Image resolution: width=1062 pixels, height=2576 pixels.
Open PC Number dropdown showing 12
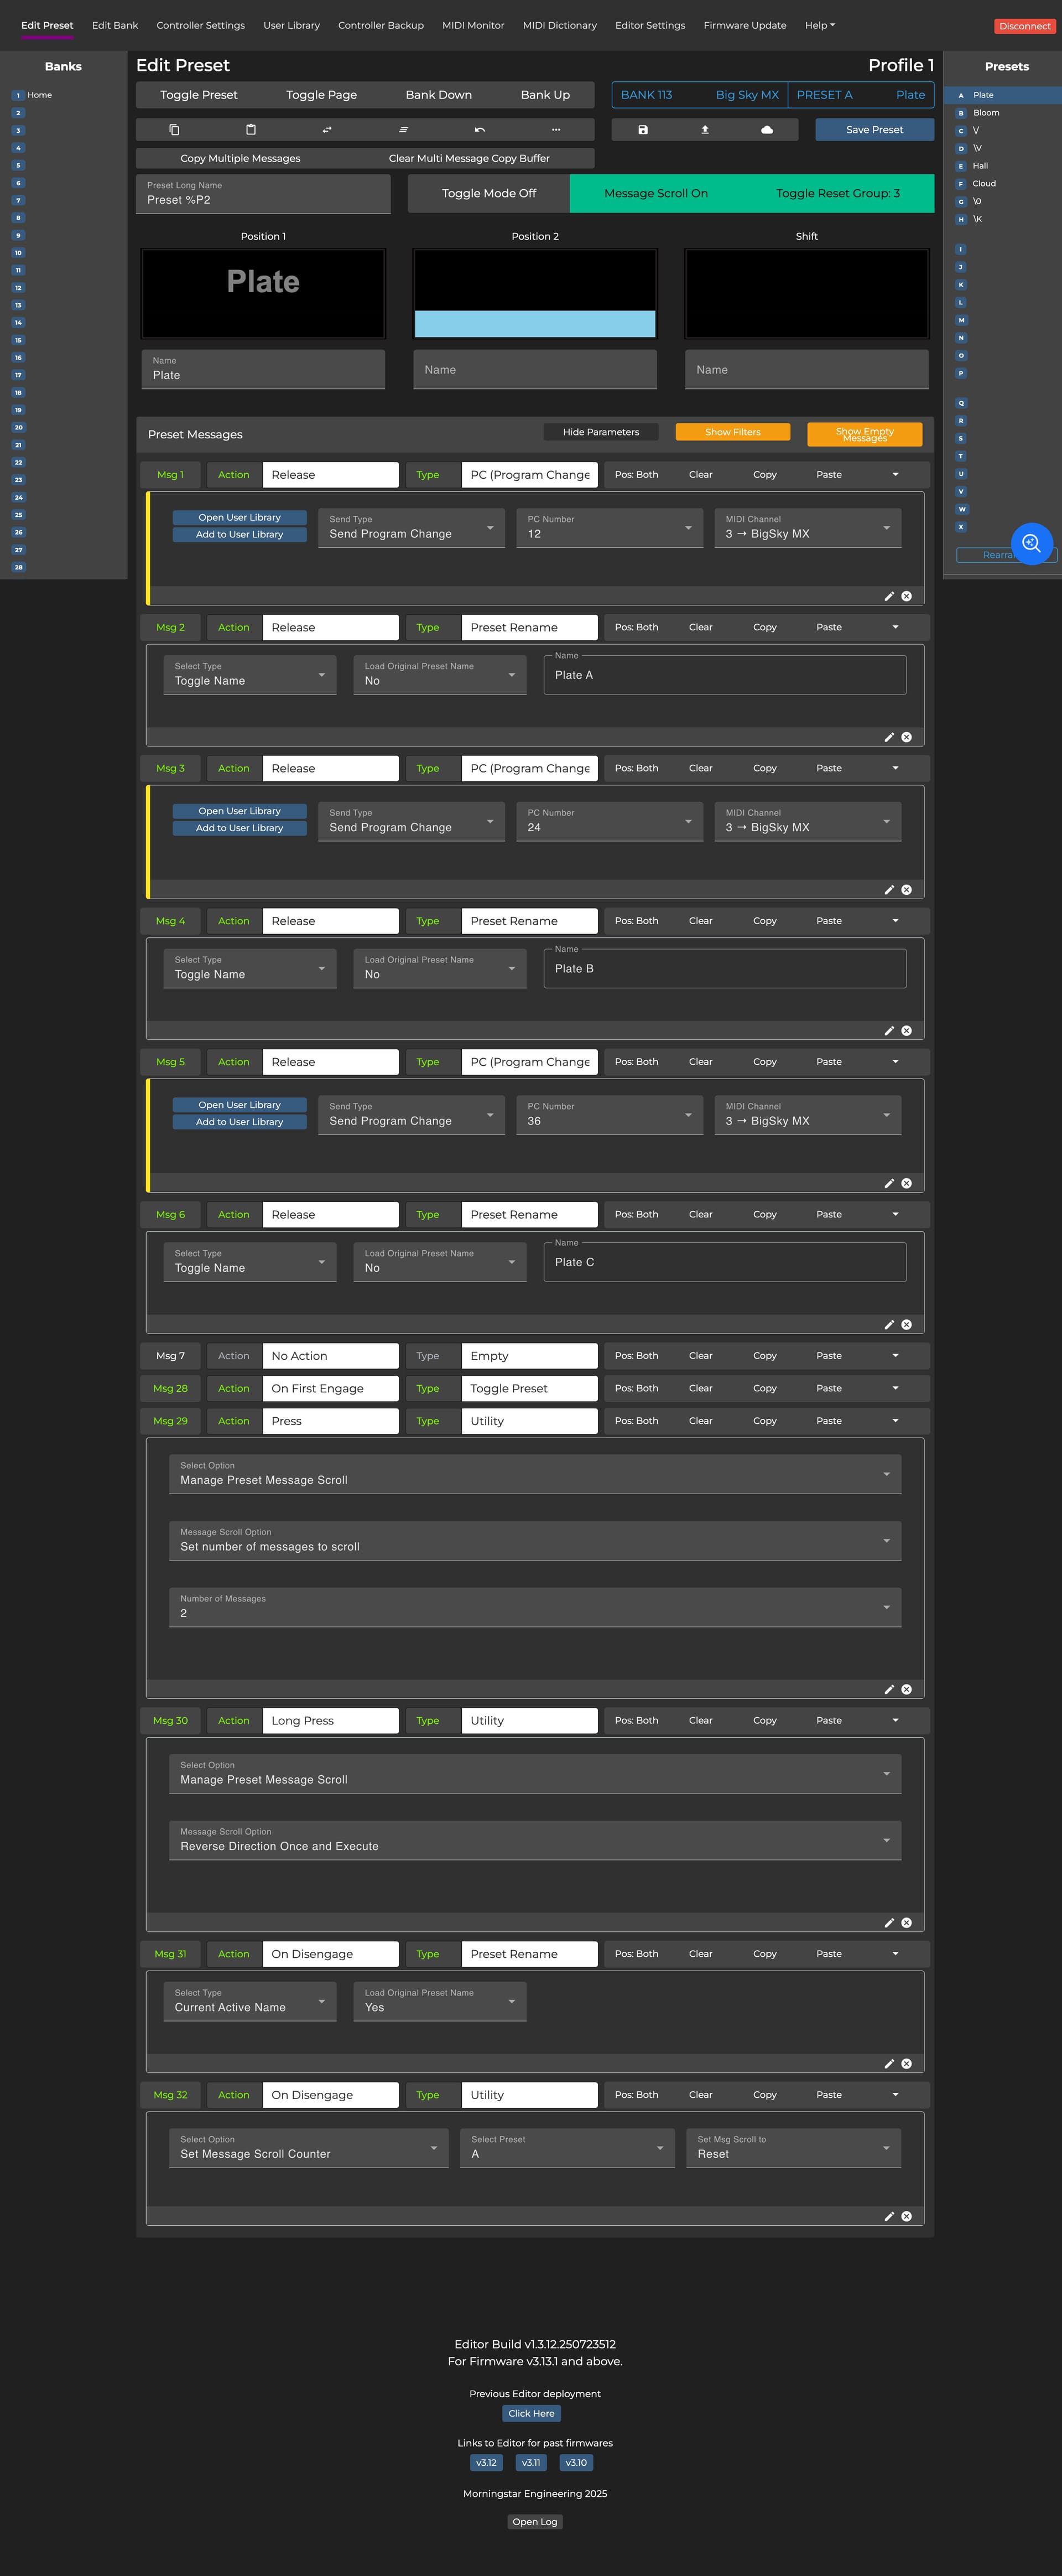coord(609,528)
